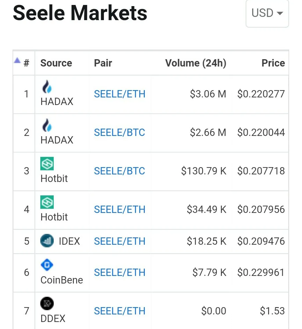302x329 pixels.
Task: Open the USD currency dropdown
Action: pyautogui.click(x=267, y=13)
